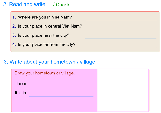Click the bold number 4 of the question list
The height and width of the screenshot is (113, 161).
(14, 44)
